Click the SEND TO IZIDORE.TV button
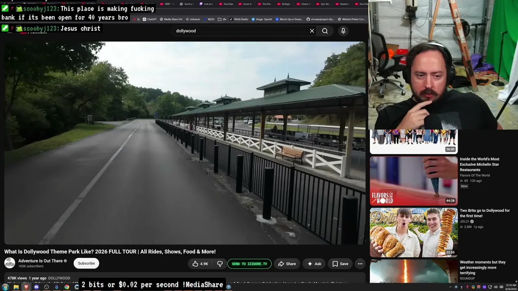The image size is (518, 291). click(249, 264)
